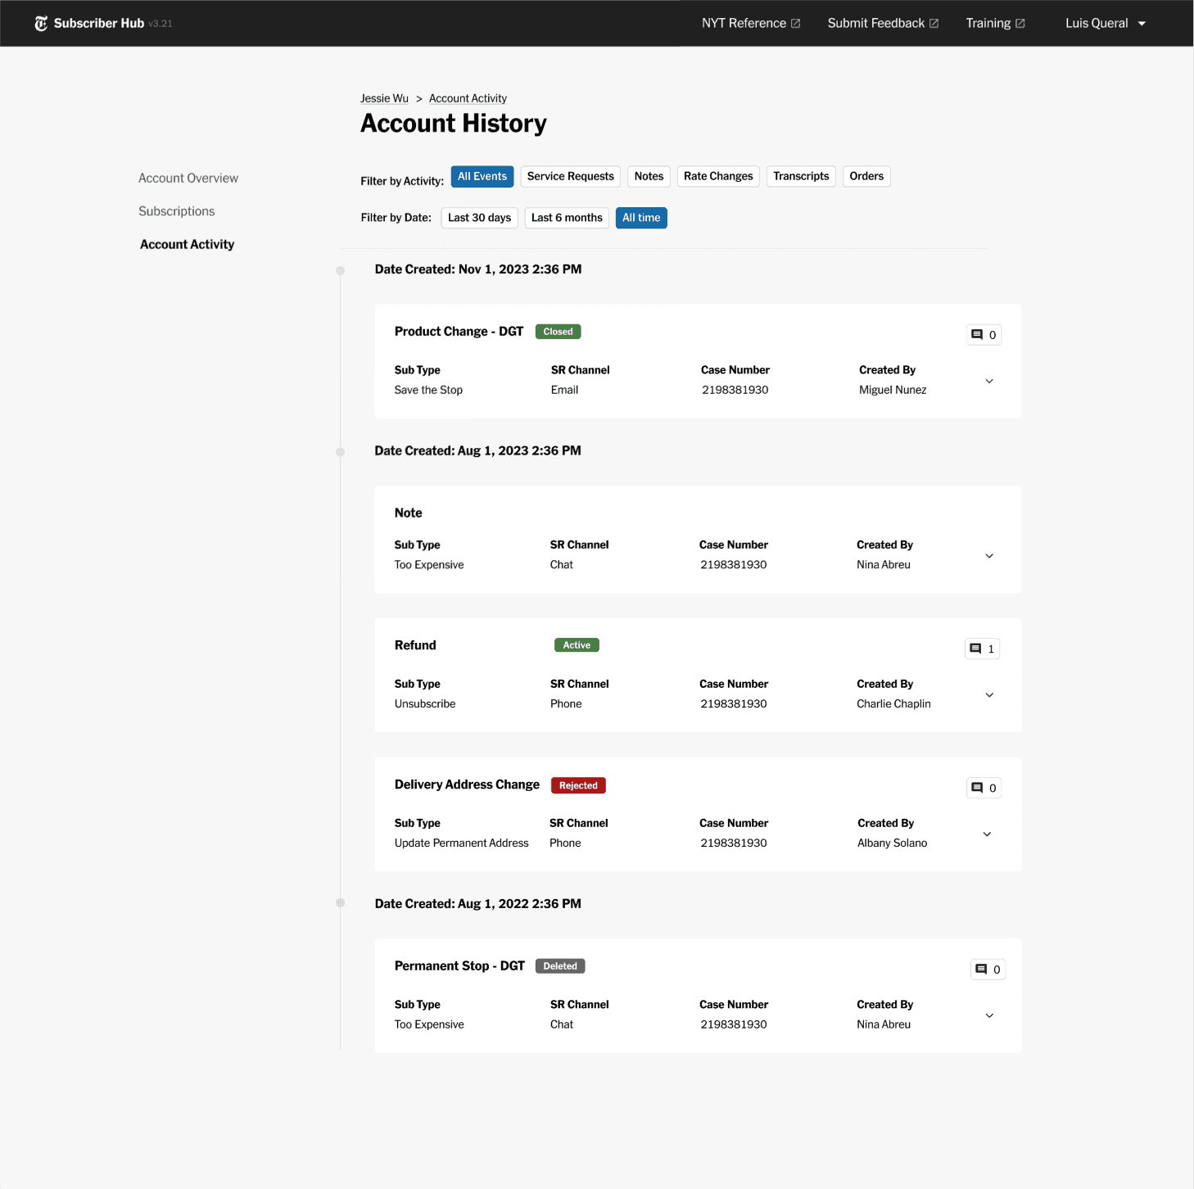Click version label v3.21
This screenshot has height=1189, width=1194.
[161, 24]
